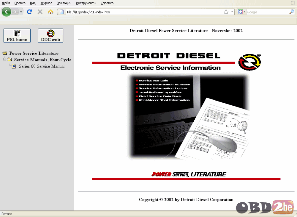297x217 pixels.
Task: Click the DDC web button
Action: coord(50,36)
